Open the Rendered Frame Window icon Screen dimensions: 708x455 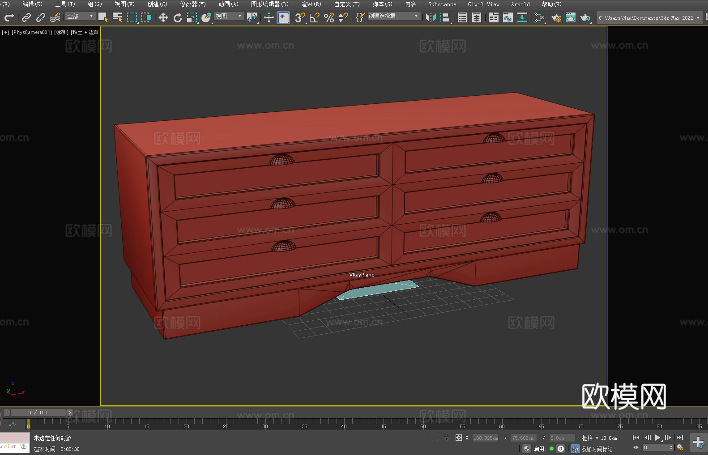(x=571, y=17)
